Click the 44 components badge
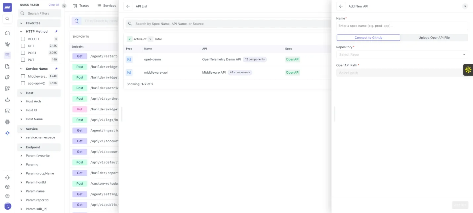 point(240,72)
